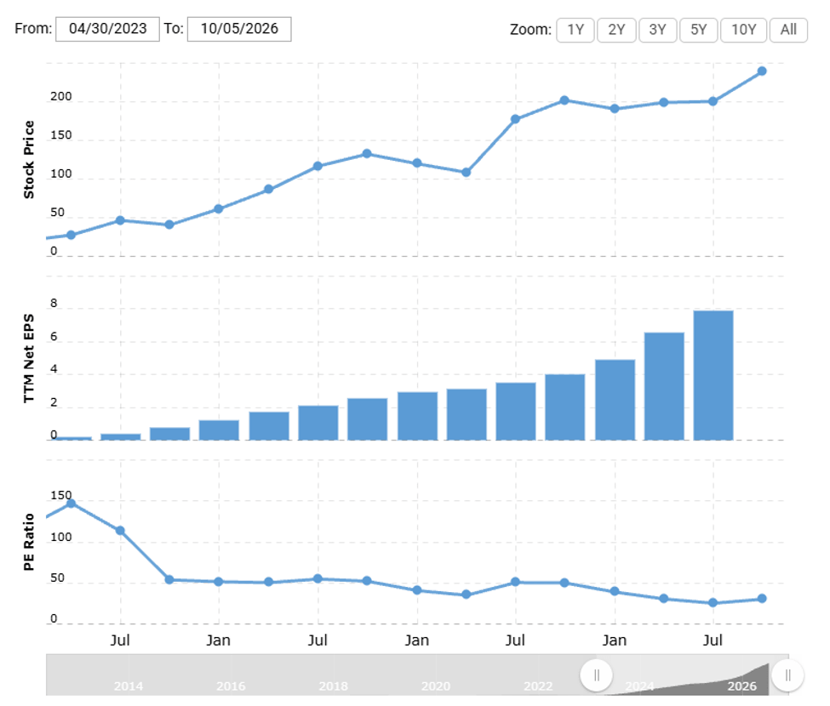
Task: Click the right range selector handle
Action: pos(787,675)
